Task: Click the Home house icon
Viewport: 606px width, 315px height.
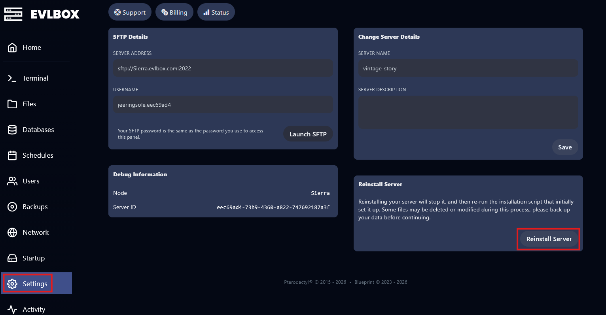Action: coord(12,47)
